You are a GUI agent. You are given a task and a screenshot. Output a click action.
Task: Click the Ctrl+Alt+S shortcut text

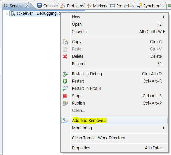point(152,96)
